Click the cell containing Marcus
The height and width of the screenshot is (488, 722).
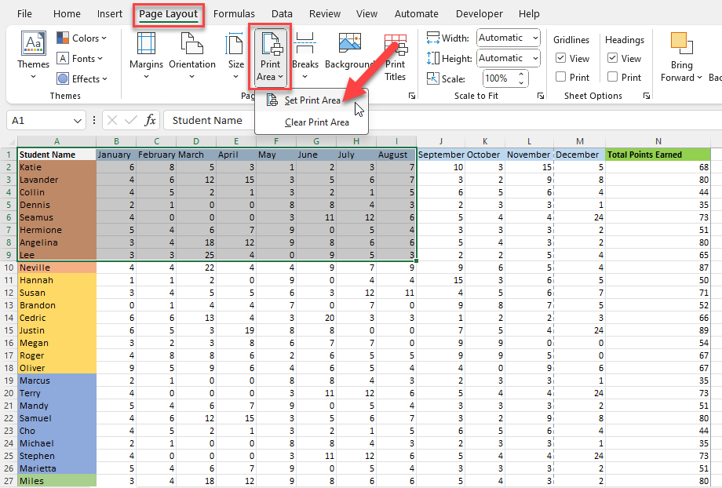pyautogui.click(x=57, y=381)
